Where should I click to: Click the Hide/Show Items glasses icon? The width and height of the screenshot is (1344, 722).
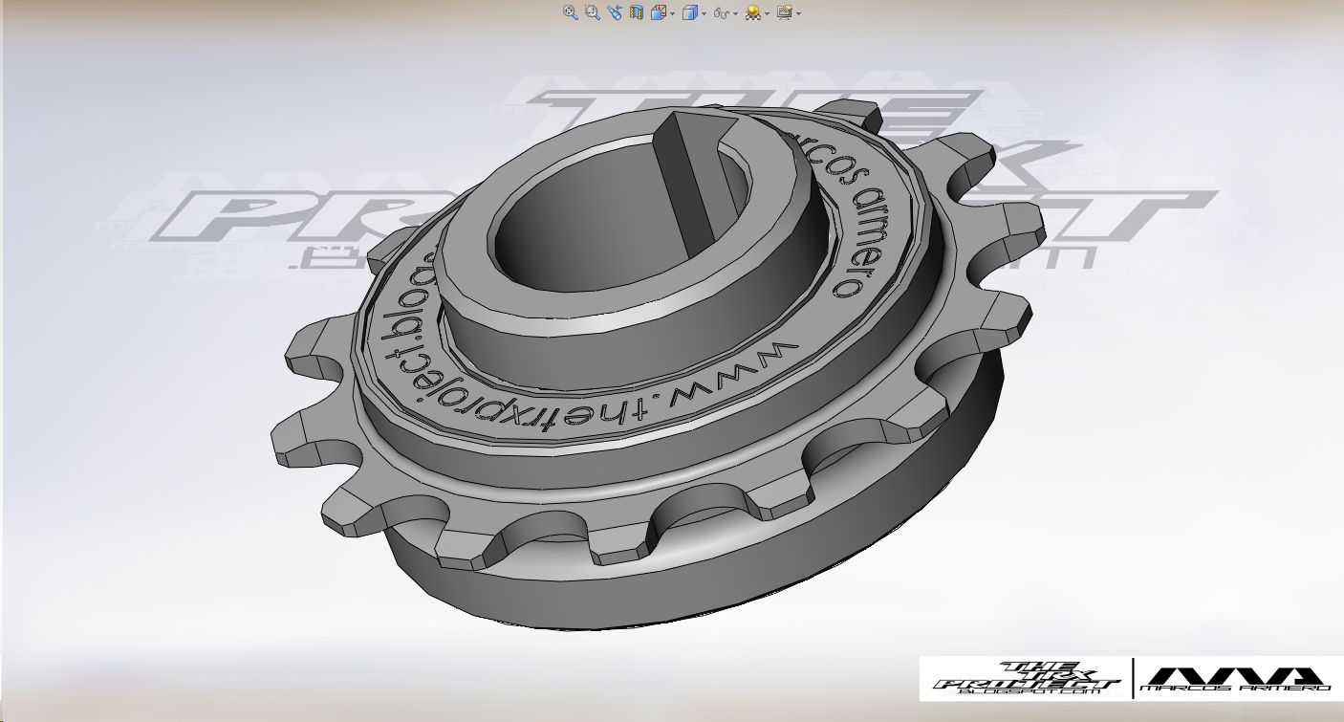(x=722, y=13)
